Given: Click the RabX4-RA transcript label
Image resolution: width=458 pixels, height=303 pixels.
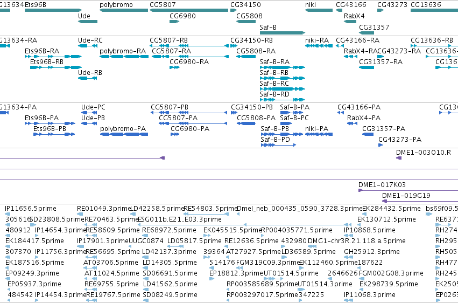Looking at the screenshot, I should tap(361, 51).
